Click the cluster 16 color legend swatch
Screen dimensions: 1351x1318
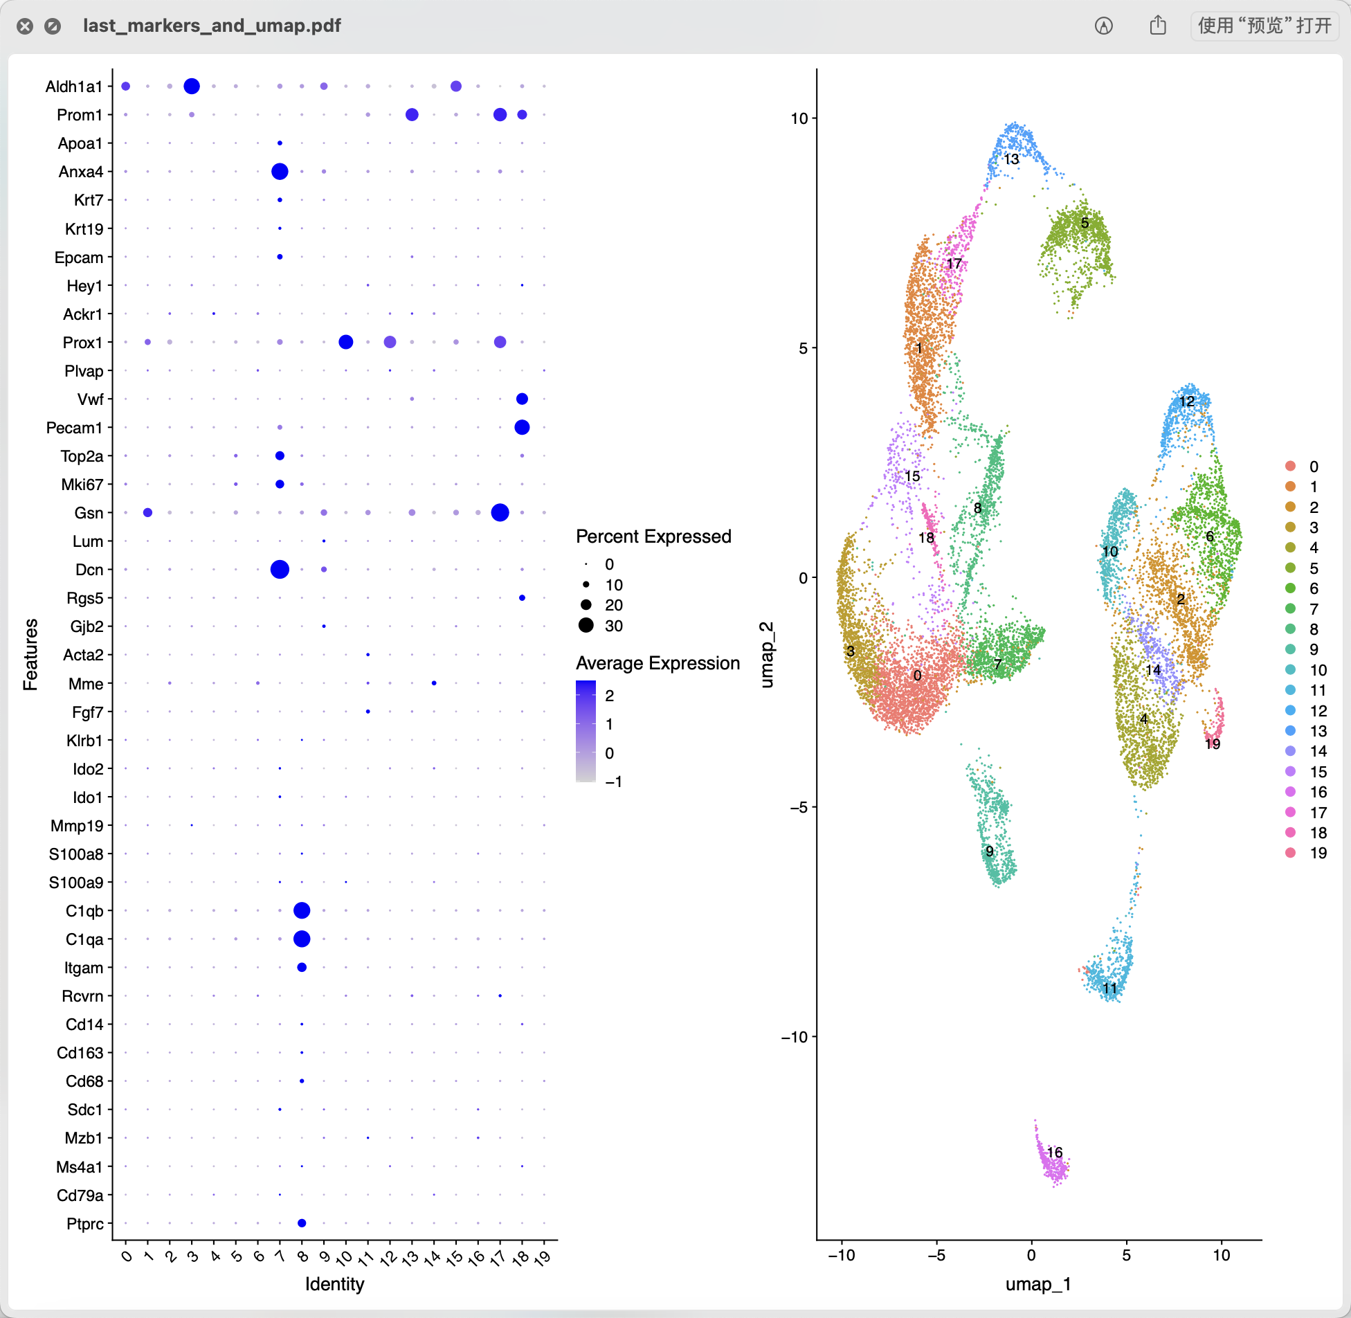1290,791
